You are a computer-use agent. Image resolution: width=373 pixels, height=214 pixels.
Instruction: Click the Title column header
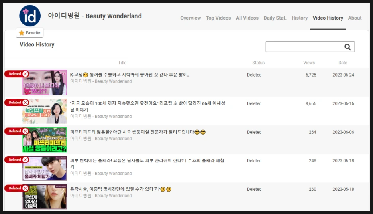pyautogui.click(x=122, y=63)
